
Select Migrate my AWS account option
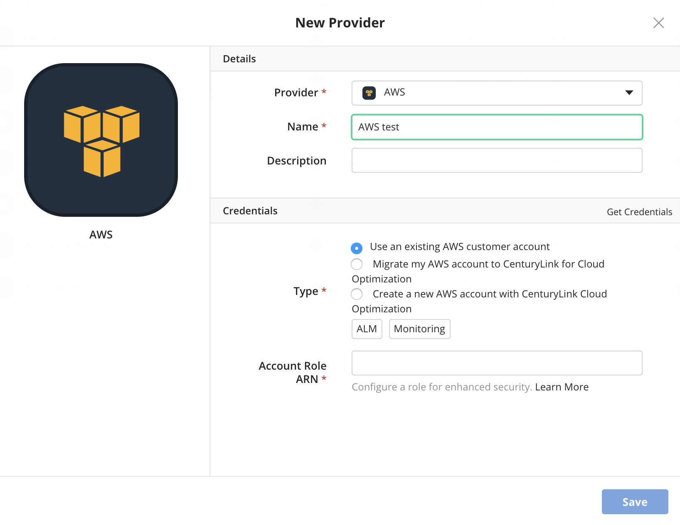(x=357, y=264)
